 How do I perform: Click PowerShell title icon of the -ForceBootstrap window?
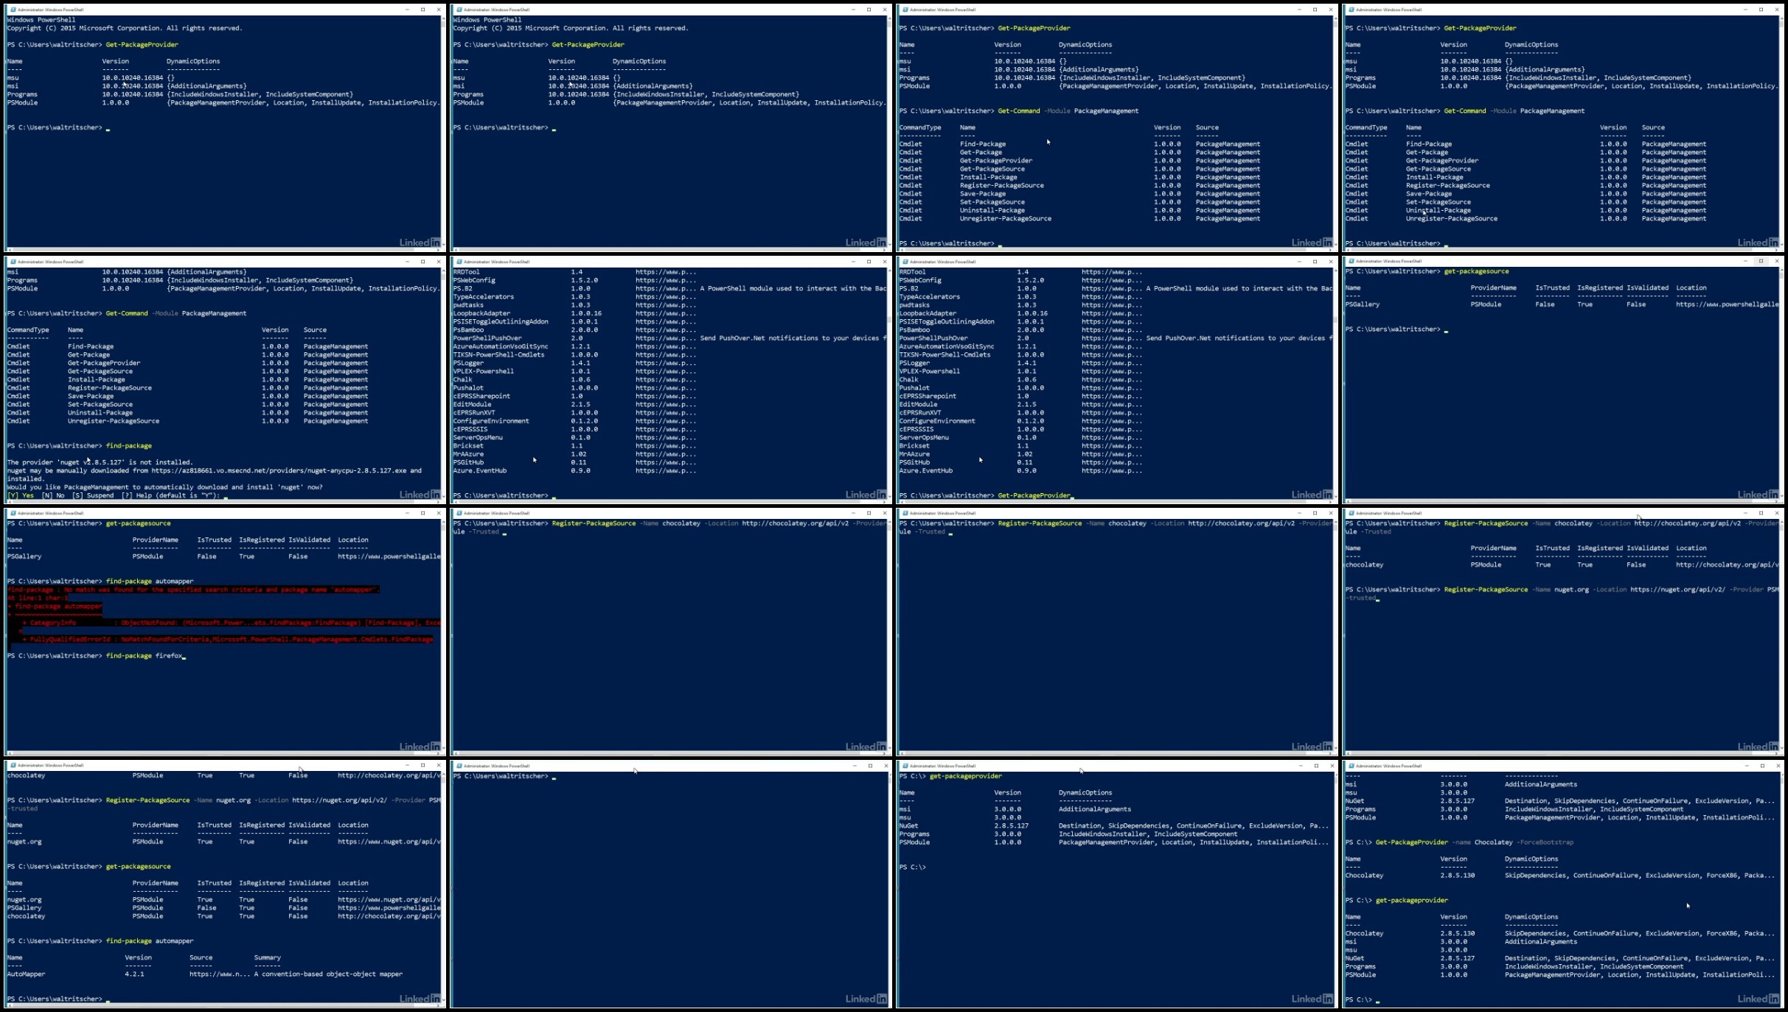point(1351,766)
